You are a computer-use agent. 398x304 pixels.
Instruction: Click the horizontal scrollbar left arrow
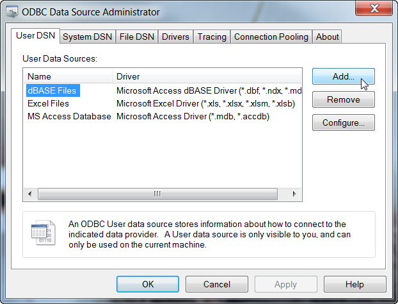[x=30, y=194]
